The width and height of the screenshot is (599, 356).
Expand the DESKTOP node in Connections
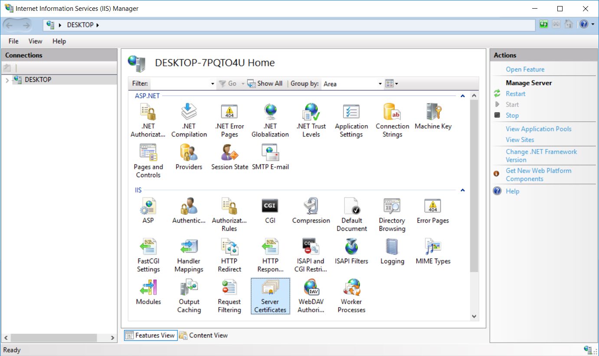click(8, 80)
